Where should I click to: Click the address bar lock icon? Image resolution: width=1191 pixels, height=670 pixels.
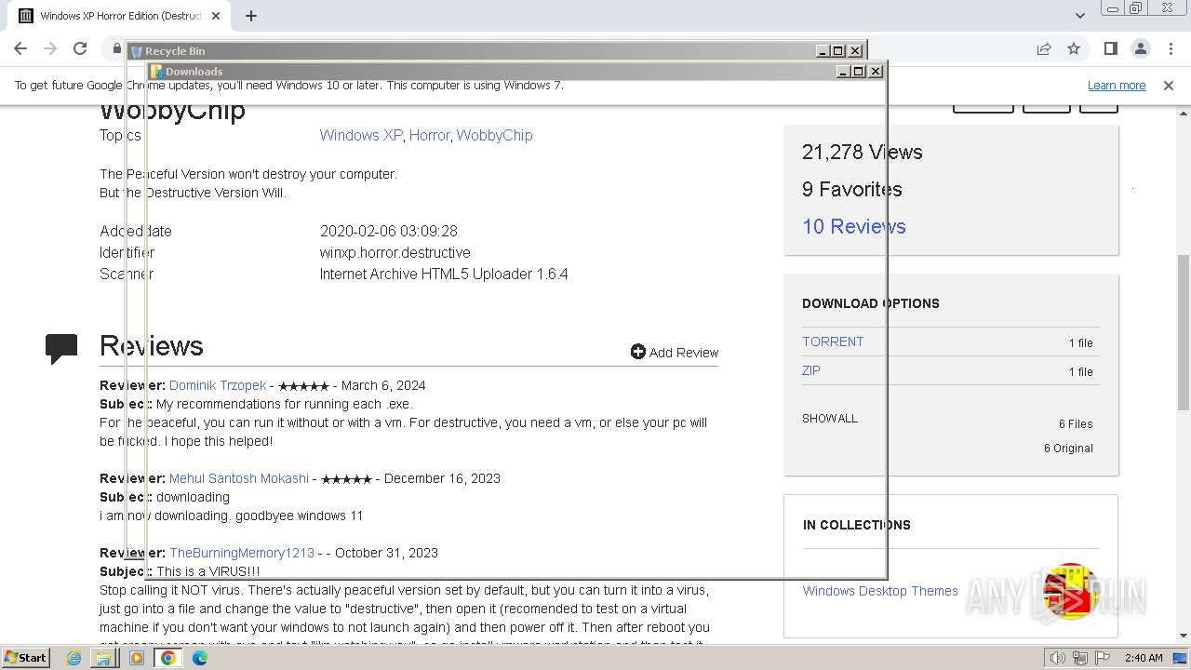(116, 48)
